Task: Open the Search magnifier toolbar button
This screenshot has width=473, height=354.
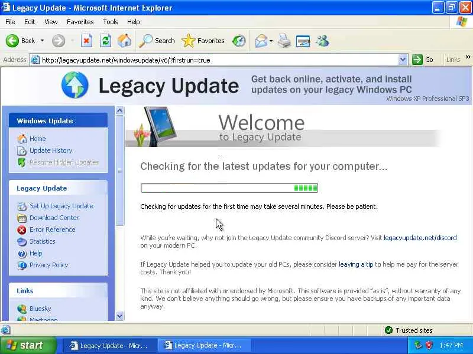Action: click(x=157, y=41)
